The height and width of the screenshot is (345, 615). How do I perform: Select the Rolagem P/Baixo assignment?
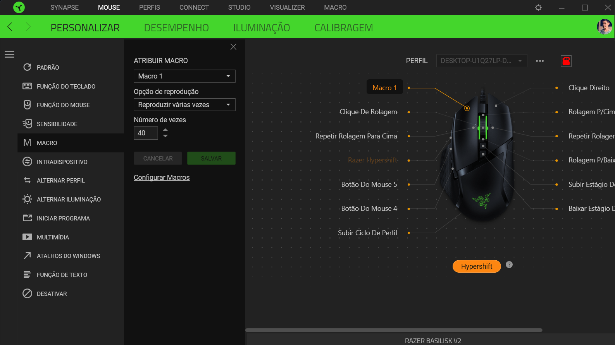pyautogui.click(x=591, y=160)
